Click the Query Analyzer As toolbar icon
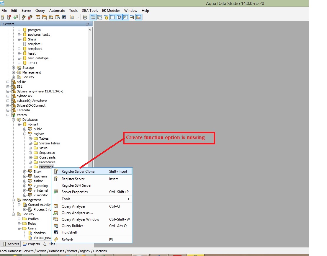327x256 pixels. pos(45,17)
